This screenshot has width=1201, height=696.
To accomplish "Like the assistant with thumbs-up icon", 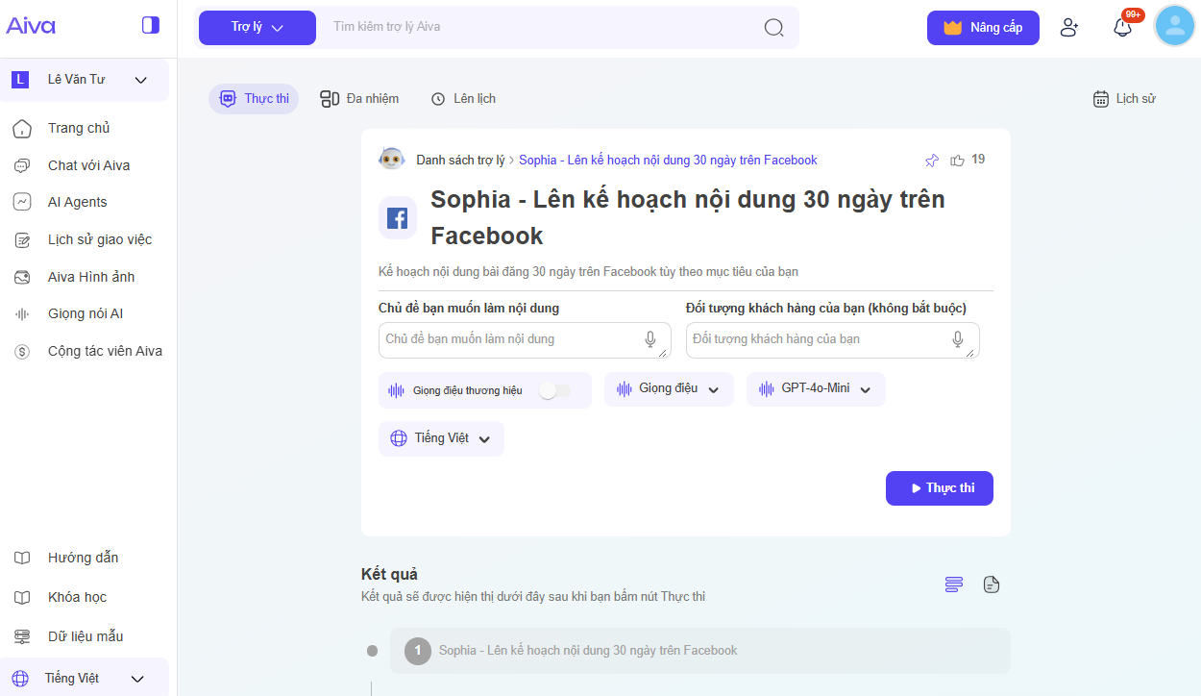I will 957,161.
